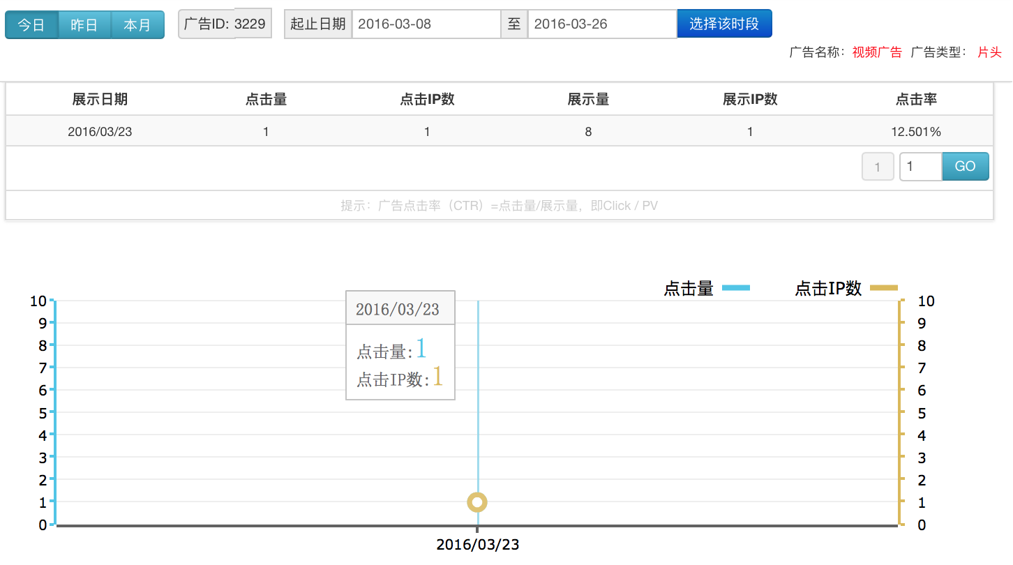This screenshot has height=565, width=1013.
Task: Click the 片头 ad type text
Action: 989,52
